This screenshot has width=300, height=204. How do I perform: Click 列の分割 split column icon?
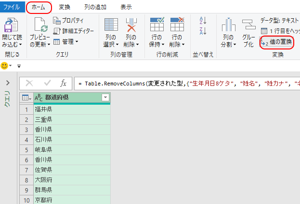(x=228, y=25)
